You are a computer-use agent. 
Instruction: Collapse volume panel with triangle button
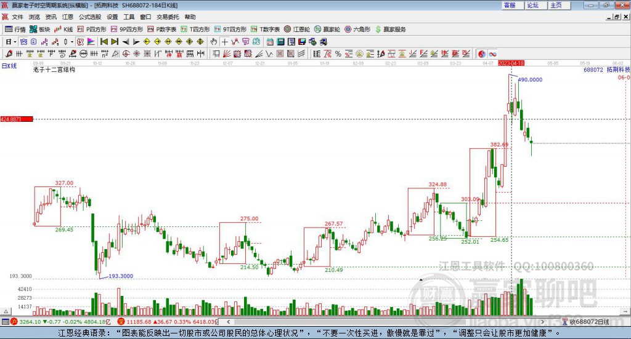tap(6, 311)
